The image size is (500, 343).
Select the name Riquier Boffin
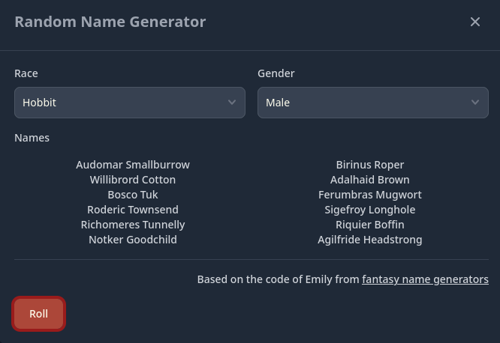pos(370,225)
